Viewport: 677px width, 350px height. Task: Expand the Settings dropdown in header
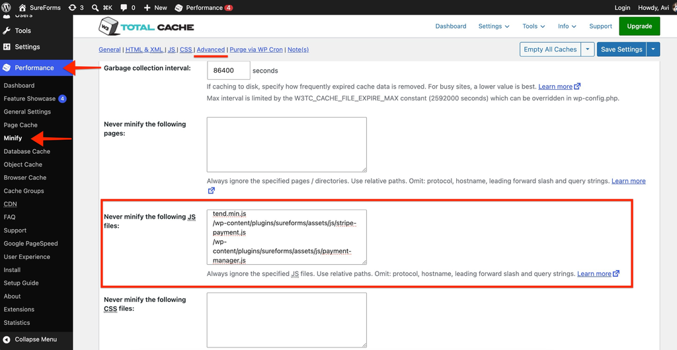pyautogui.click(x=494, y=26)
